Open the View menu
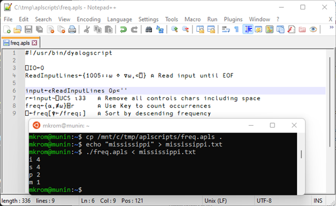 pos(64,19)
